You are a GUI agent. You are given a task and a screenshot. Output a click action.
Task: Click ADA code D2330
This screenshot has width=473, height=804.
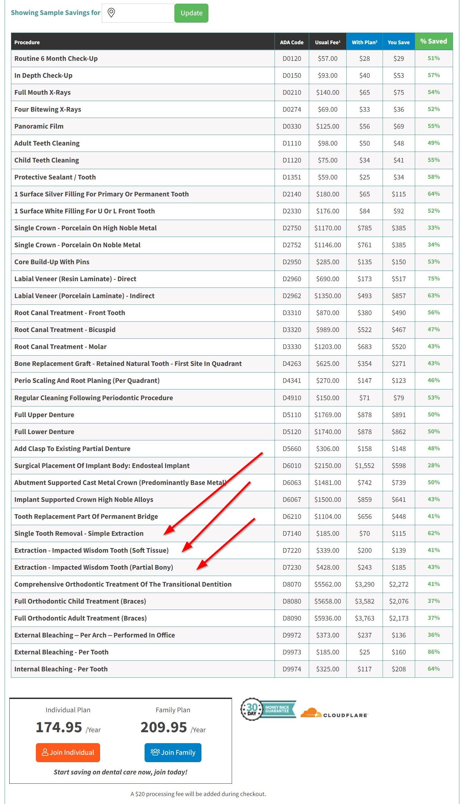[x=292, y=211]
